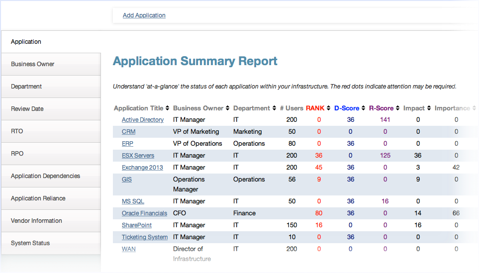
Task: Open the GIS application link
Action: 127,179
